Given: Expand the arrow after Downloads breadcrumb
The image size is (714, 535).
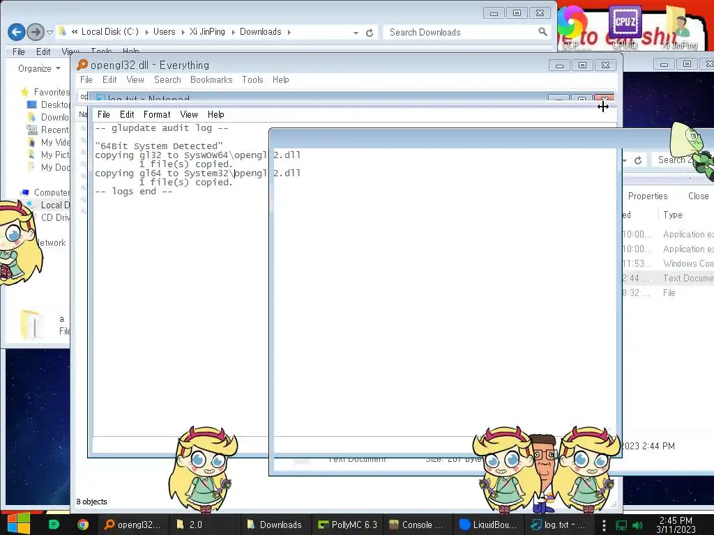Looking at the screenshot, I should [x=289, y=32].
